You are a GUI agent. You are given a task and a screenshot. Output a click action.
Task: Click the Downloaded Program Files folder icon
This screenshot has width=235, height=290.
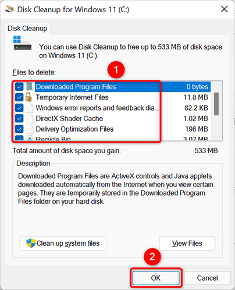click(30, 87)
